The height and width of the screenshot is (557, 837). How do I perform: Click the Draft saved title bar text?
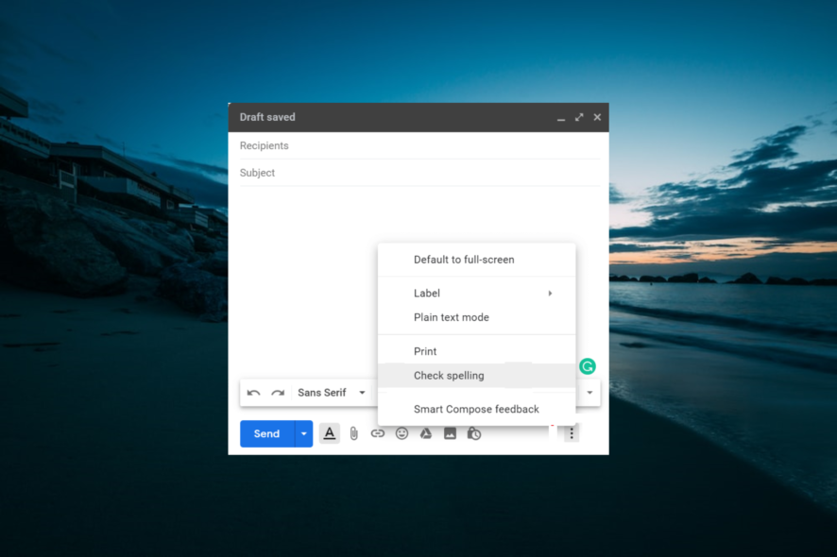267,117
